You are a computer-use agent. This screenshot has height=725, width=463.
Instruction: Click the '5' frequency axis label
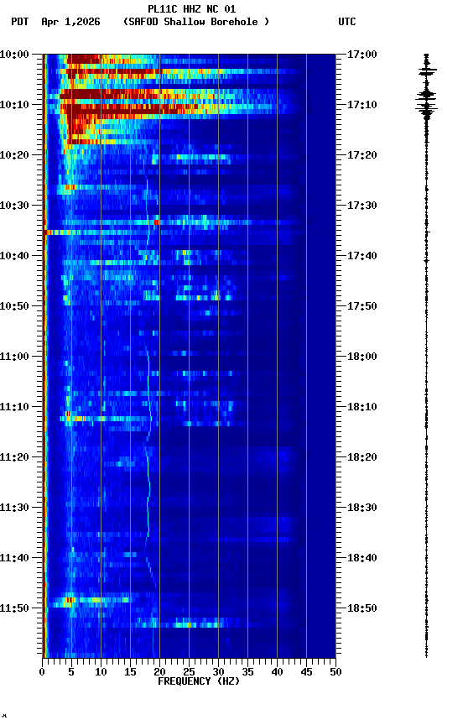71,672
